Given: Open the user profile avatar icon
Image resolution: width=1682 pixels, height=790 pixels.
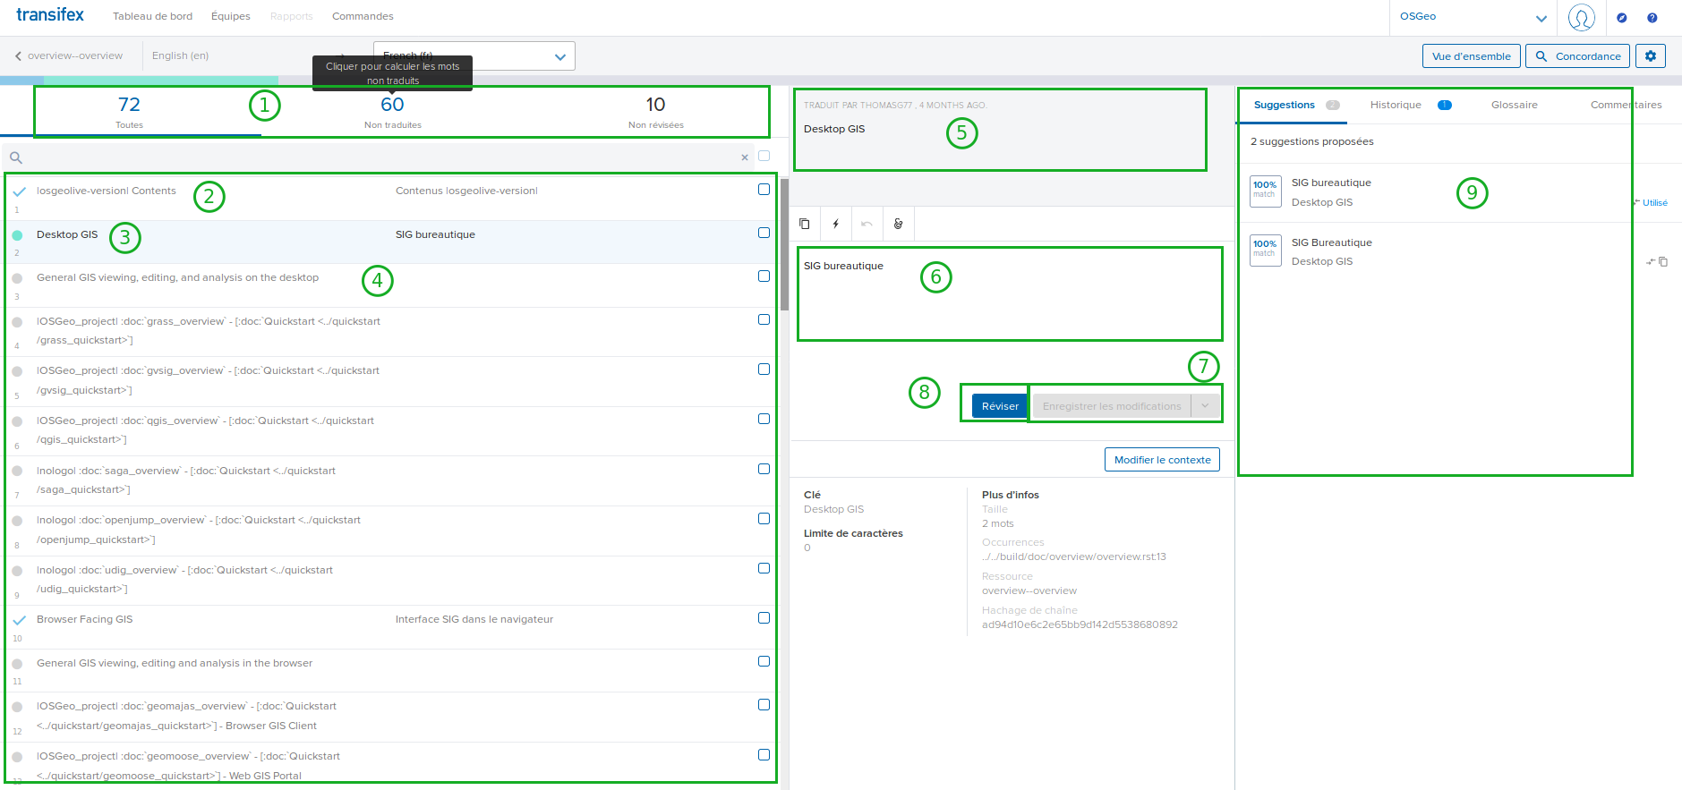Looking at the screenshot, I should tap(1582, 18).
